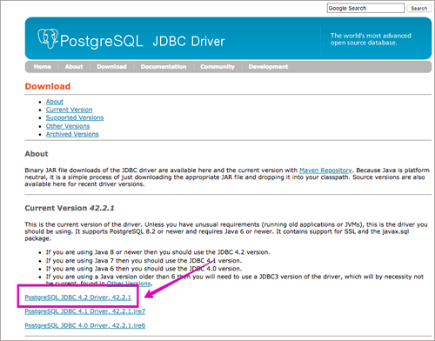435x341 pixels.
Task: Open the Community navigation tab
Action: [217, 67]
